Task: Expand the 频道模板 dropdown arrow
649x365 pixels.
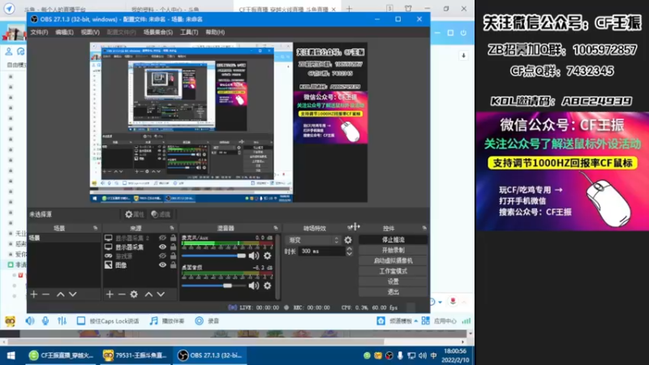Action: click(415, 320)
